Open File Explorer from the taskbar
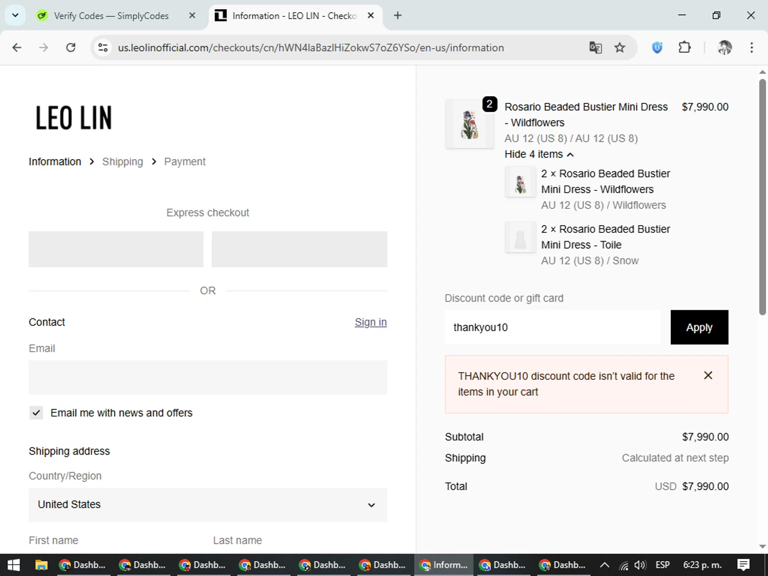Screen dimensions: 768x576 click(41, 565)
